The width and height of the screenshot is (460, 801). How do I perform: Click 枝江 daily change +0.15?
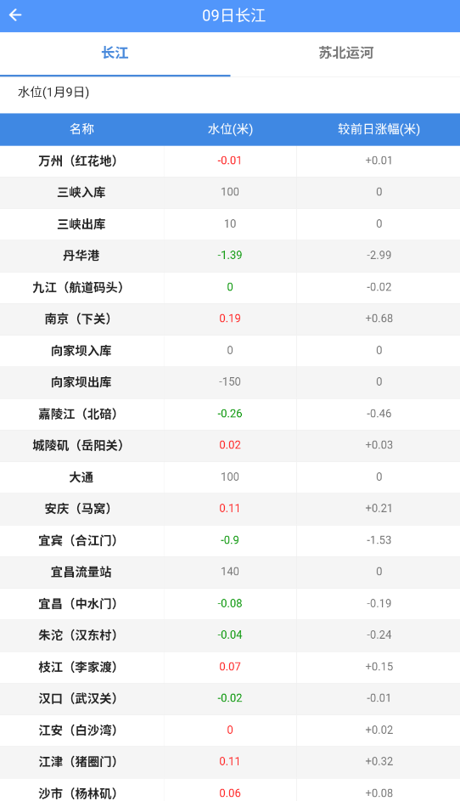(x=379, y=667)
